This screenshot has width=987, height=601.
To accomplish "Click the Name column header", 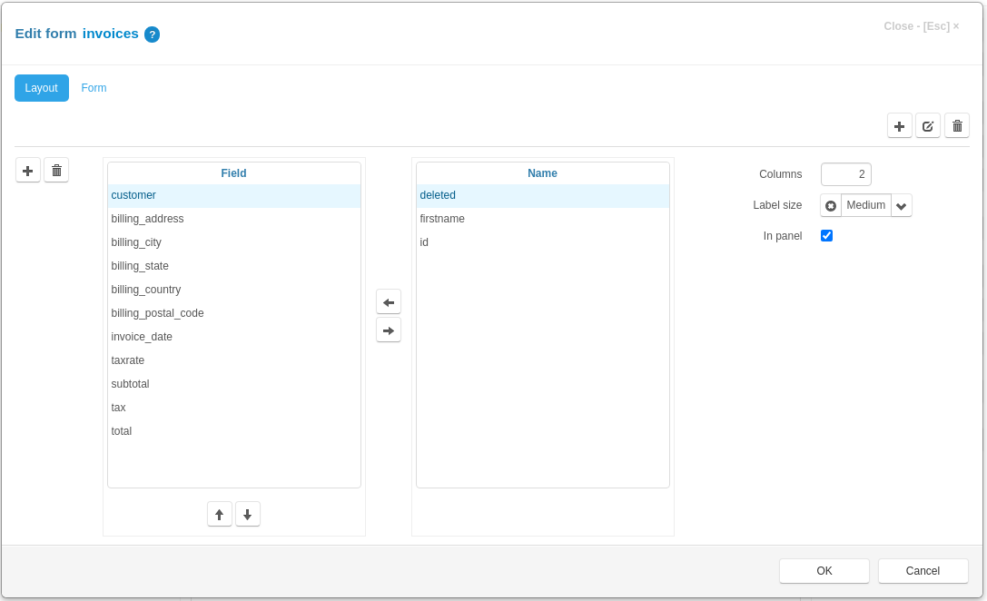I will click(x=542, y=173).
